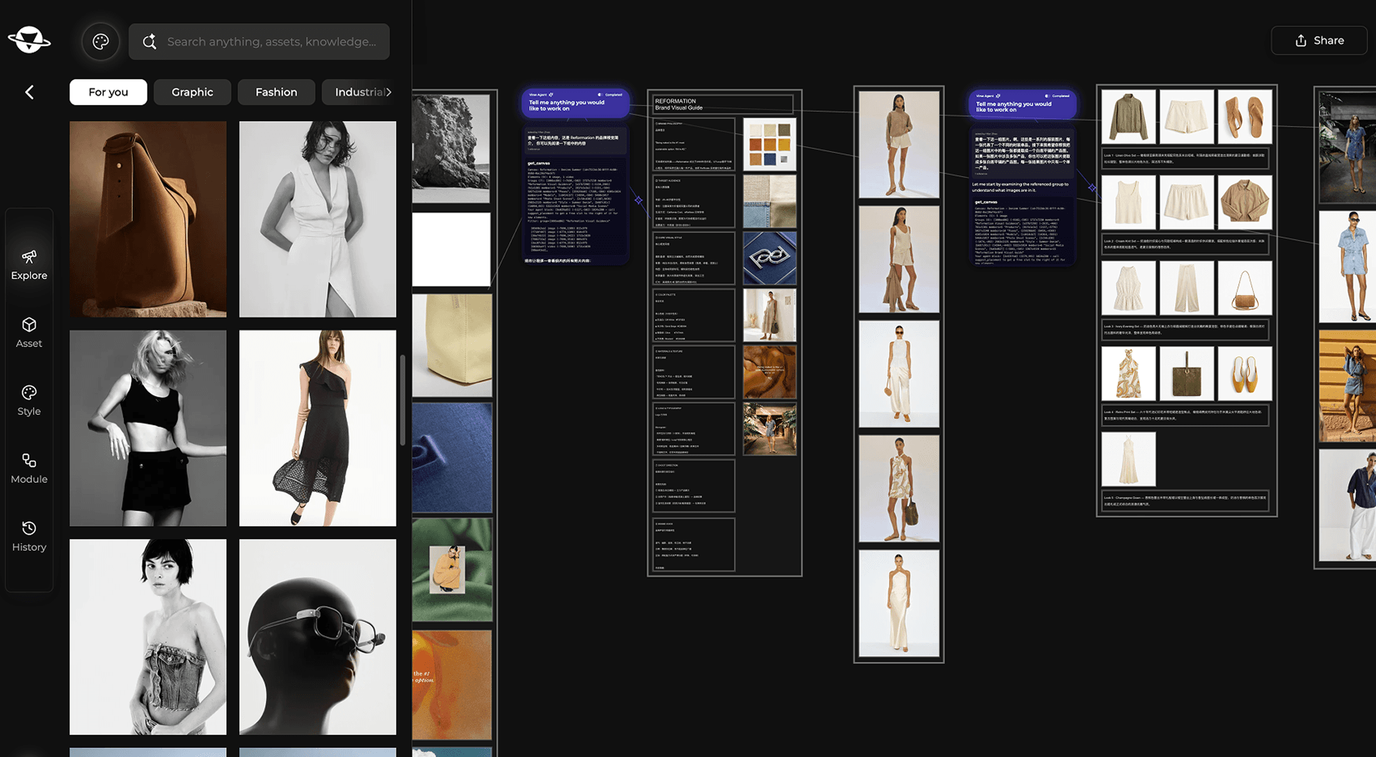Open the palette style button beside search
Screen dimensions: 1376x757
101,42
